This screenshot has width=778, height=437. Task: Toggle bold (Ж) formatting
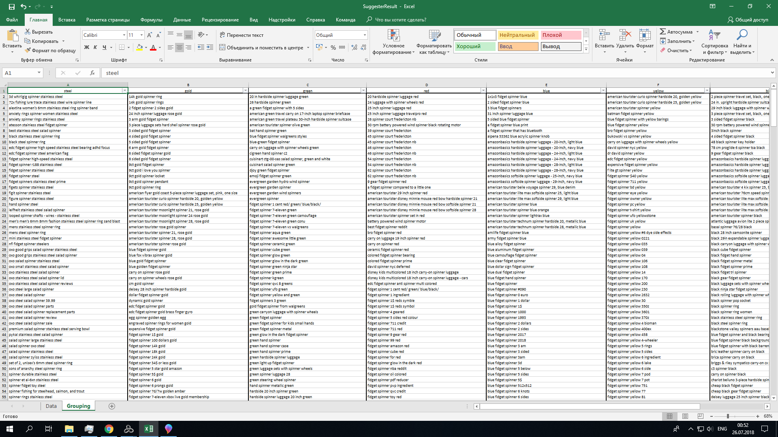pyautogui.click(x=86, y=47)
